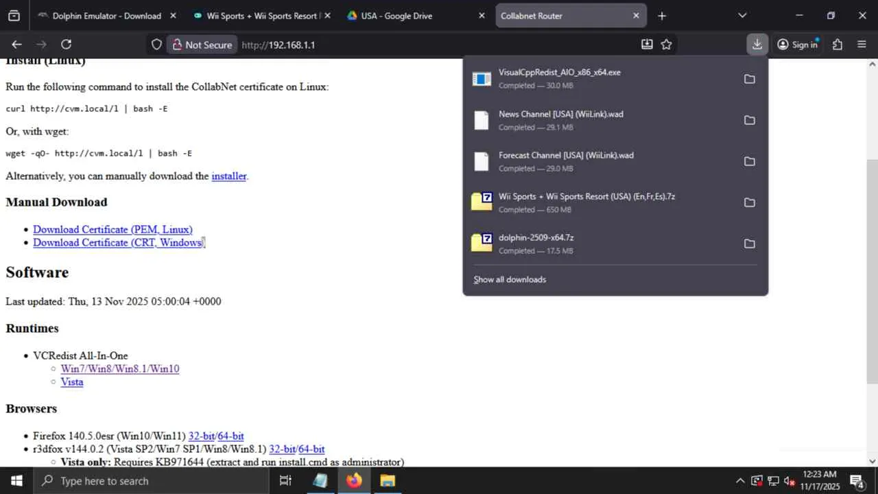Show Forecast Channel wad file in folder
Screen dimensions: 878x494
point(750,161)
